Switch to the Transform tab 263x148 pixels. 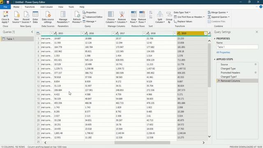pos(30,7)
